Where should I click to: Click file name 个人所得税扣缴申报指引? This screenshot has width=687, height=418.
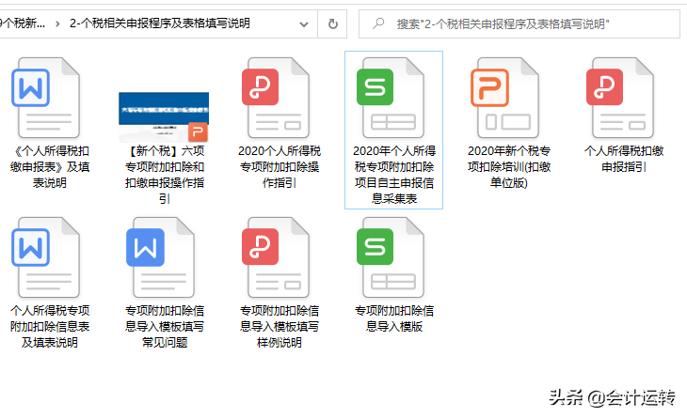624,159
